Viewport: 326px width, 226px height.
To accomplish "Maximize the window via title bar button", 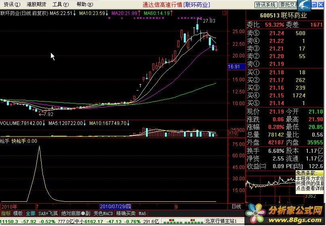I will pyautogui.click(x=314, y=4).
